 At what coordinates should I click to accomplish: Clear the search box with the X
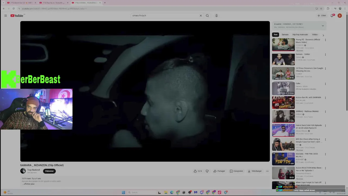click(201, 16)
